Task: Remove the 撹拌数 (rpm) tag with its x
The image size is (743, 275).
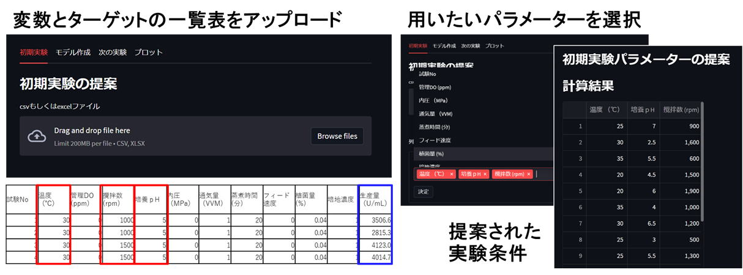Action: coord(529,174)
